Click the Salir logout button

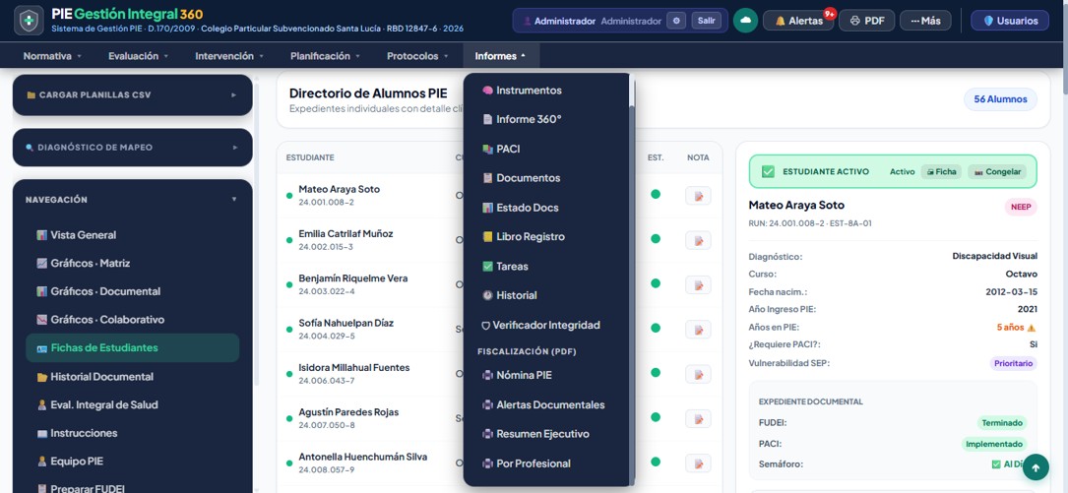707,21
